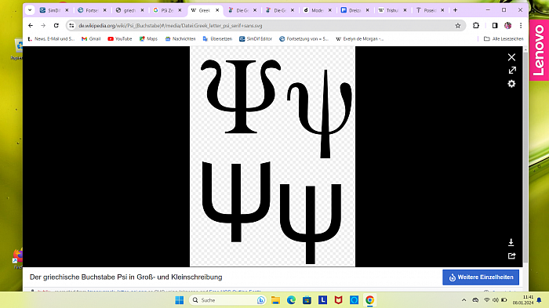
Task: Click the Weitere Einzelheiten button
Action: coord(481,277)
